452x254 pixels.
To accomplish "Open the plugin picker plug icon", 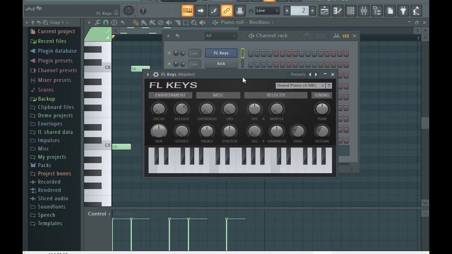I will (403, 11).
